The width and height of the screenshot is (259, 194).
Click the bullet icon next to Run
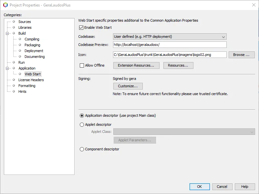[14, 62]
